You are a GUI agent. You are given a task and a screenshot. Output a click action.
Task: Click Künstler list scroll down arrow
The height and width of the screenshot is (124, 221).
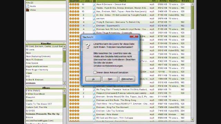coord(64,83)
